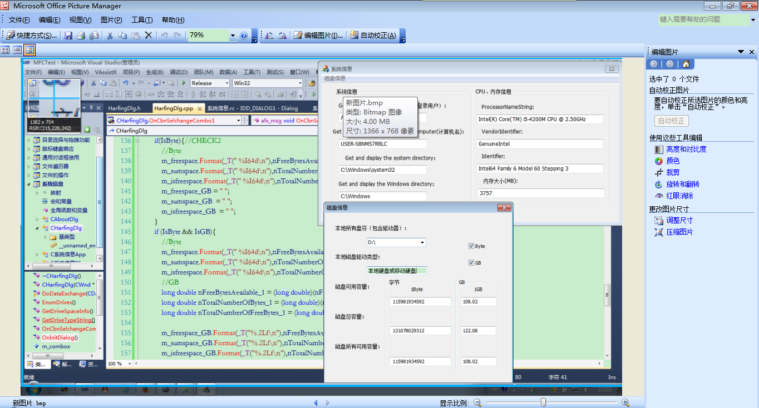Image resolution: width=759 pixels, height=408 pixels.
Task: Open 旋转和翻转 tool
Action: click(677, 184)
